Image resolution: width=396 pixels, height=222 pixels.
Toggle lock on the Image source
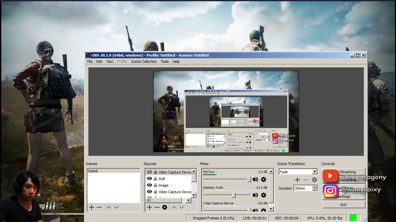(x=155, y=185)
